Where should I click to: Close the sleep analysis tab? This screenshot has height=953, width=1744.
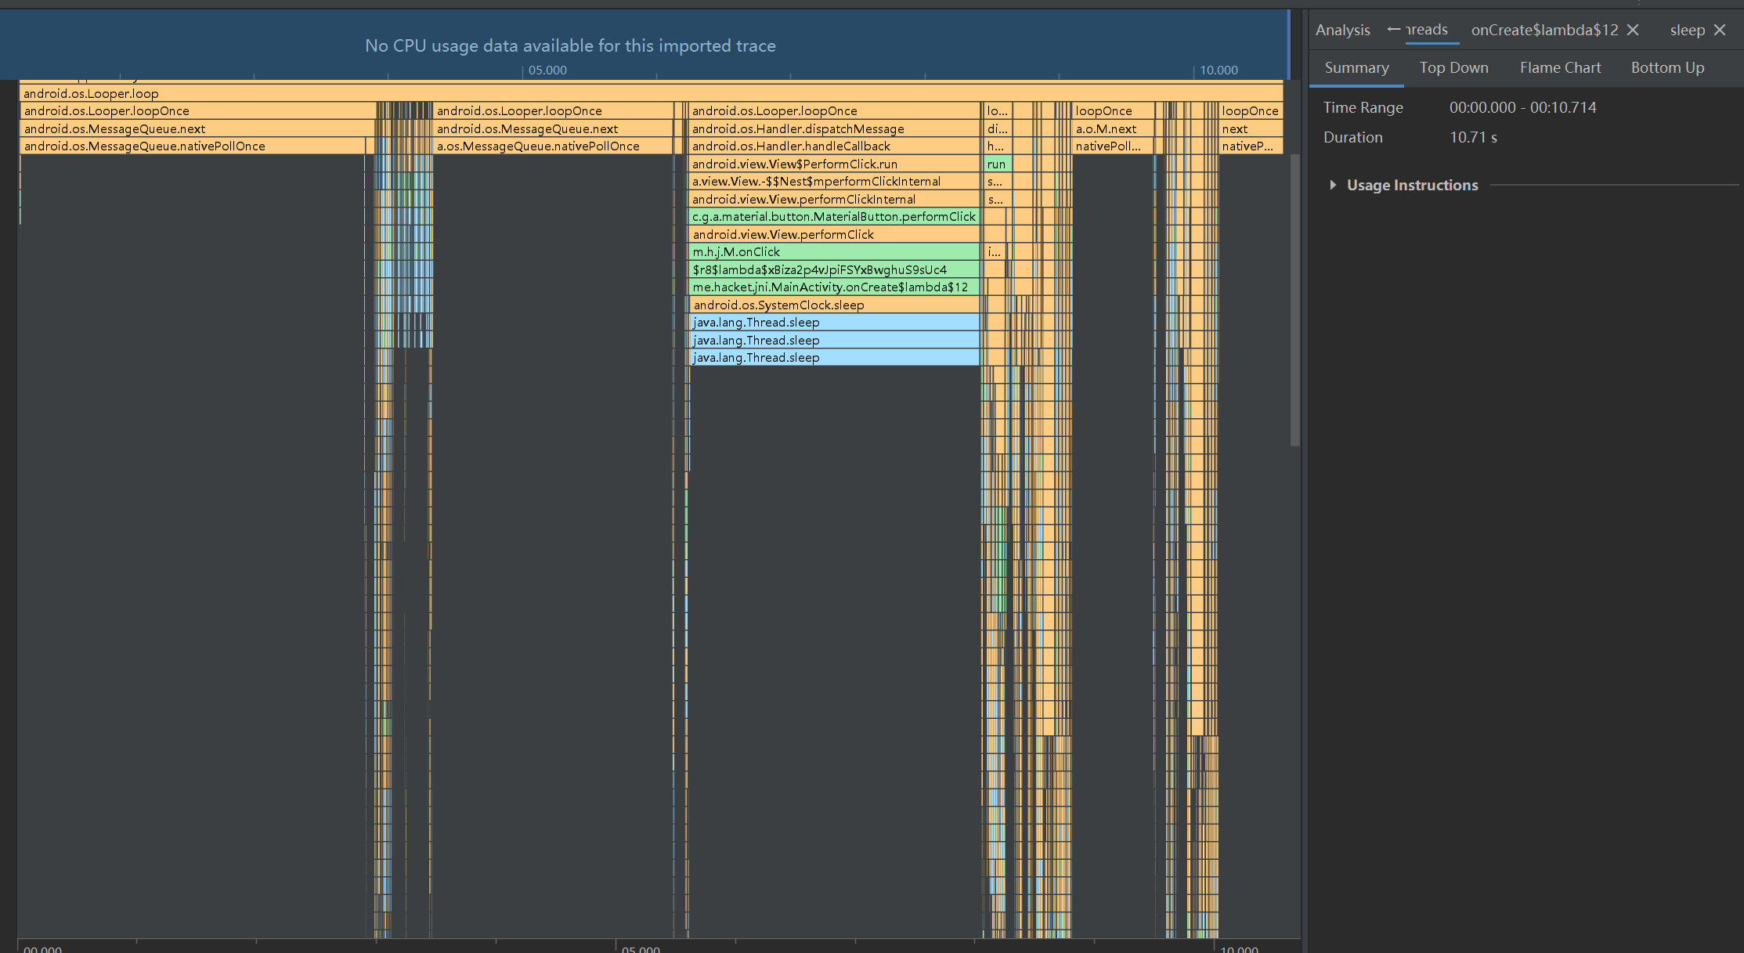pos(1720,30)
